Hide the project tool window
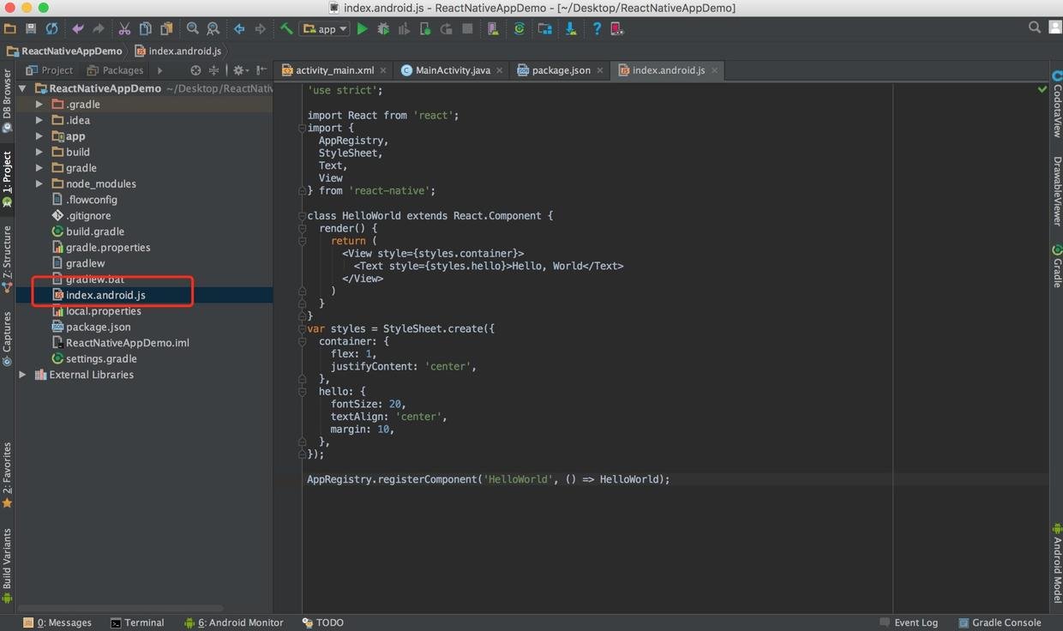 pos(261,70)
